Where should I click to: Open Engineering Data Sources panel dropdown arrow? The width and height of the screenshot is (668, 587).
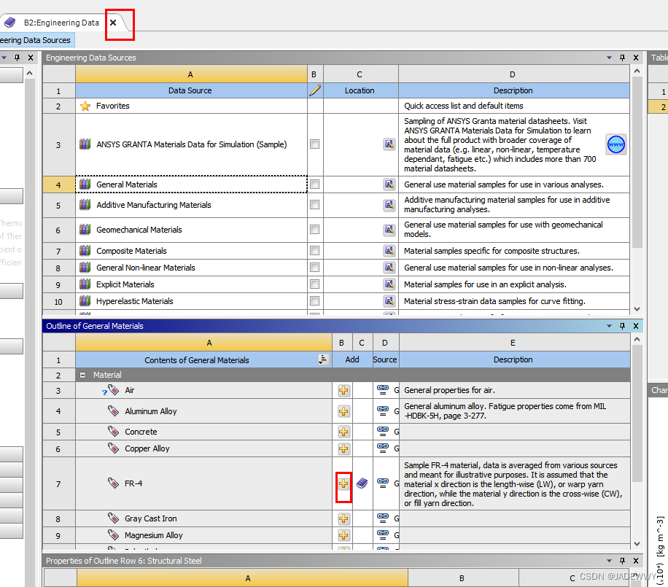click(x=609, y=58)
